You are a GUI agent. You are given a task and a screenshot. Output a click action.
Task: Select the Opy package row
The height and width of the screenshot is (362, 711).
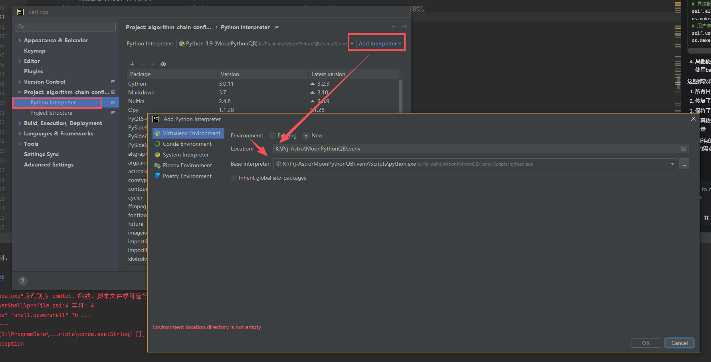coord(263,110)
